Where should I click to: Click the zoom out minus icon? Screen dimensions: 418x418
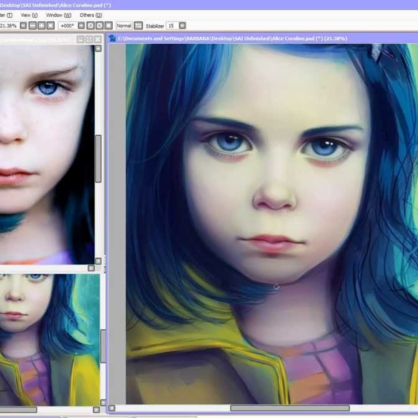[32, 26]
